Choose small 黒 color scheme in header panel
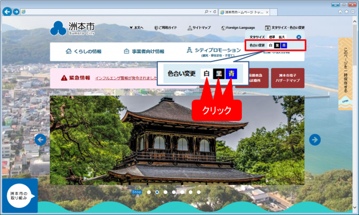This screenshot has width=359, height=215. (x=277, y=45)
